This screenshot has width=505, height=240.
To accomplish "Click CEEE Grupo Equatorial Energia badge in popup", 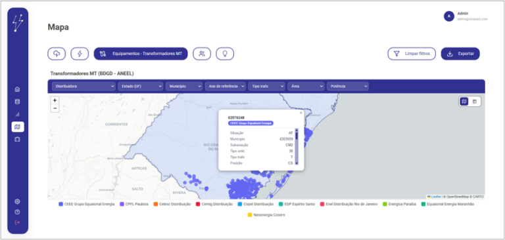I will (251, 123).
